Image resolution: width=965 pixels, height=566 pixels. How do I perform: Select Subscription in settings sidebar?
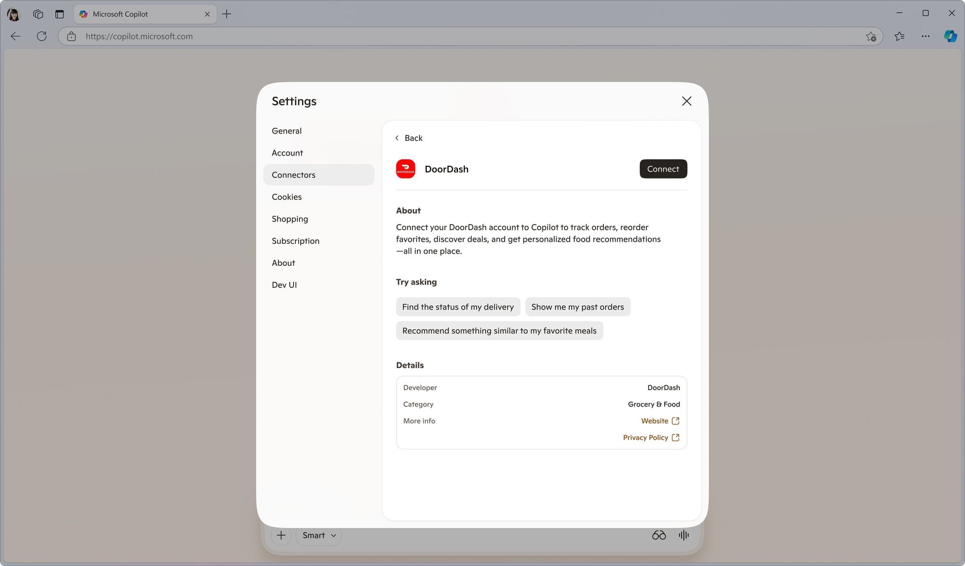[x=319, y=241]
